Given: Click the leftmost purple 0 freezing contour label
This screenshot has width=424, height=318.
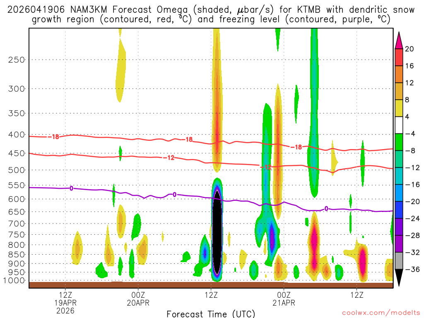Looking at the screenshot, I should pyautogui.click(x=71, y=188).
